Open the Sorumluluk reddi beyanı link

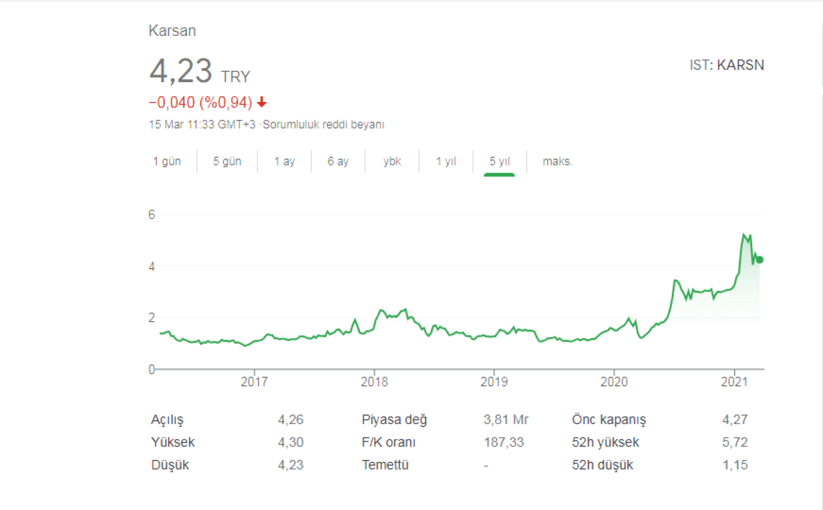(323, 125)
